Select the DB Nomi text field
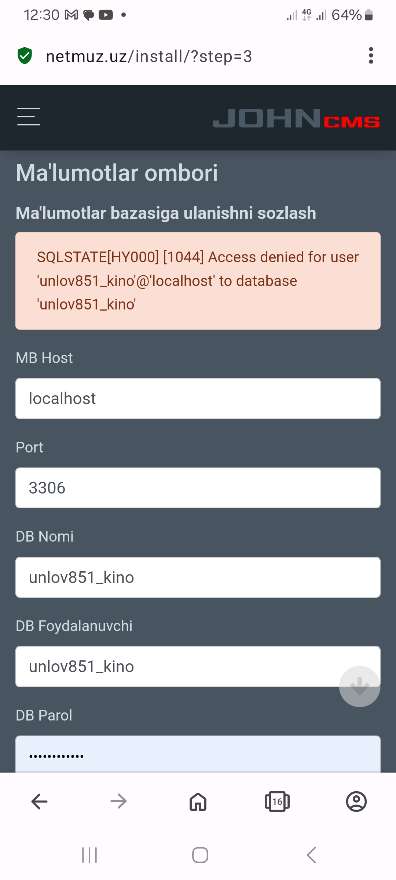This screenshot has height=880, width=396. [198, 577]
